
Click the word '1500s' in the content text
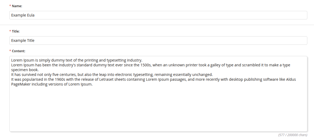[146, 65]
